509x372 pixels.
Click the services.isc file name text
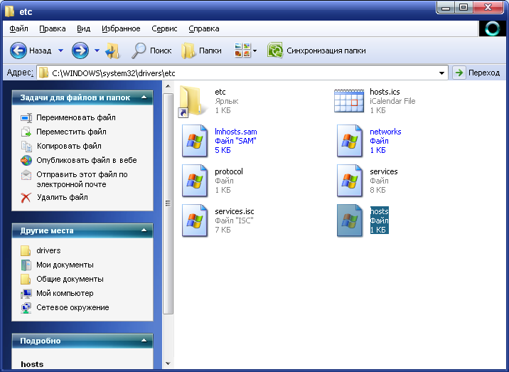coord(235,211)
